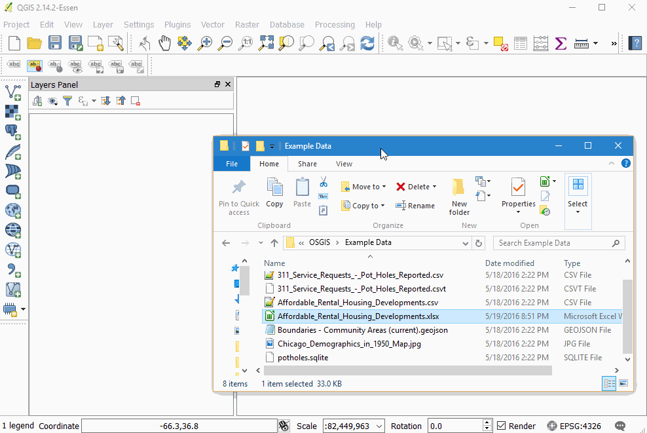Image resolution: width=647 pixels, height=433 pixels.
Task: Open address bar history dropdown
Action: [466, 243]
